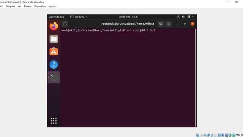Open the Ver menu in VirtualBox
The height and width of the screenshot is (137, 243).
pos(19,6)
